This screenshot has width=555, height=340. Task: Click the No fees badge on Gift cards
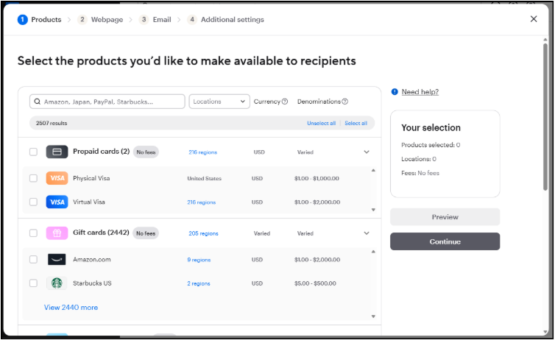[146, 233]
